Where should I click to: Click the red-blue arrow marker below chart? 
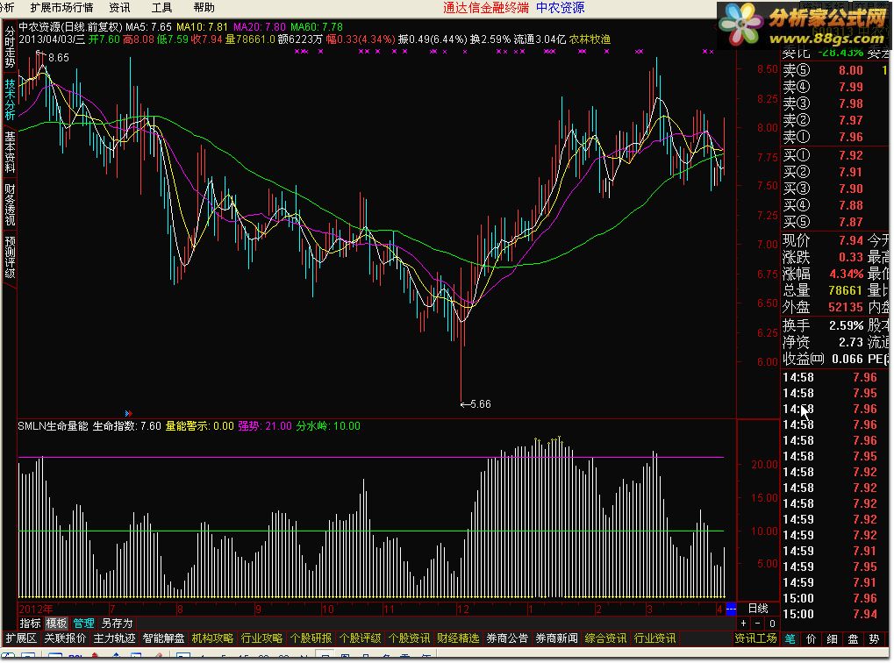[x=128, y=413]
